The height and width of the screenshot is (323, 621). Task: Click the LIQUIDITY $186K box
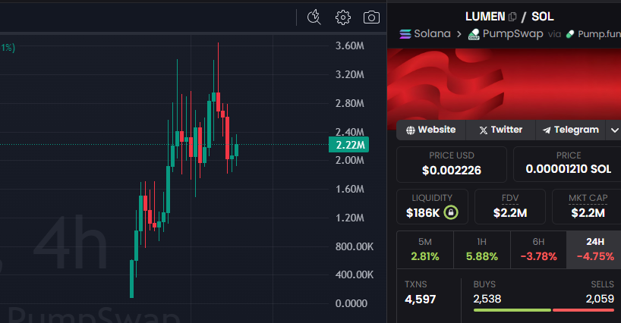tap(432, 206)
